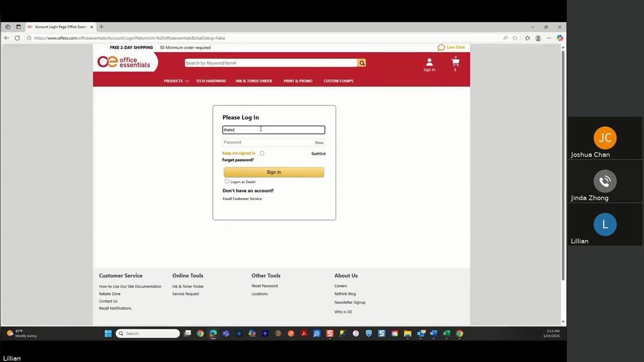Refresh the page in browser
The image size is (644, 362).
(x=17, y=38)
